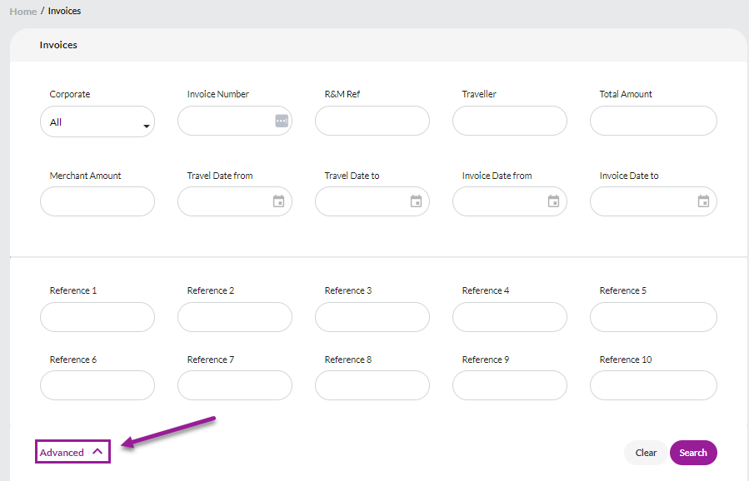The width and height of the screenshot is (749, 481).
Task: Collapse the Advanced search section
Action: pyautogui.click(x=72, y=451)
